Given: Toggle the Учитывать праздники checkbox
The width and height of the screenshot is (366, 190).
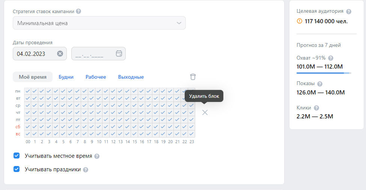Looking at the screenshot, I should point(17,169).
